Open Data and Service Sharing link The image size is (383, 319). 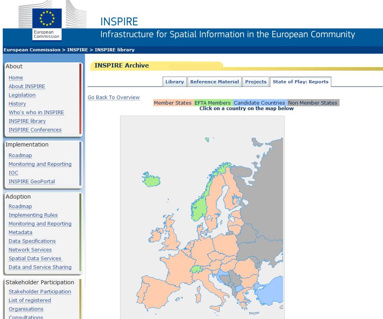click(x=40, y=267)
